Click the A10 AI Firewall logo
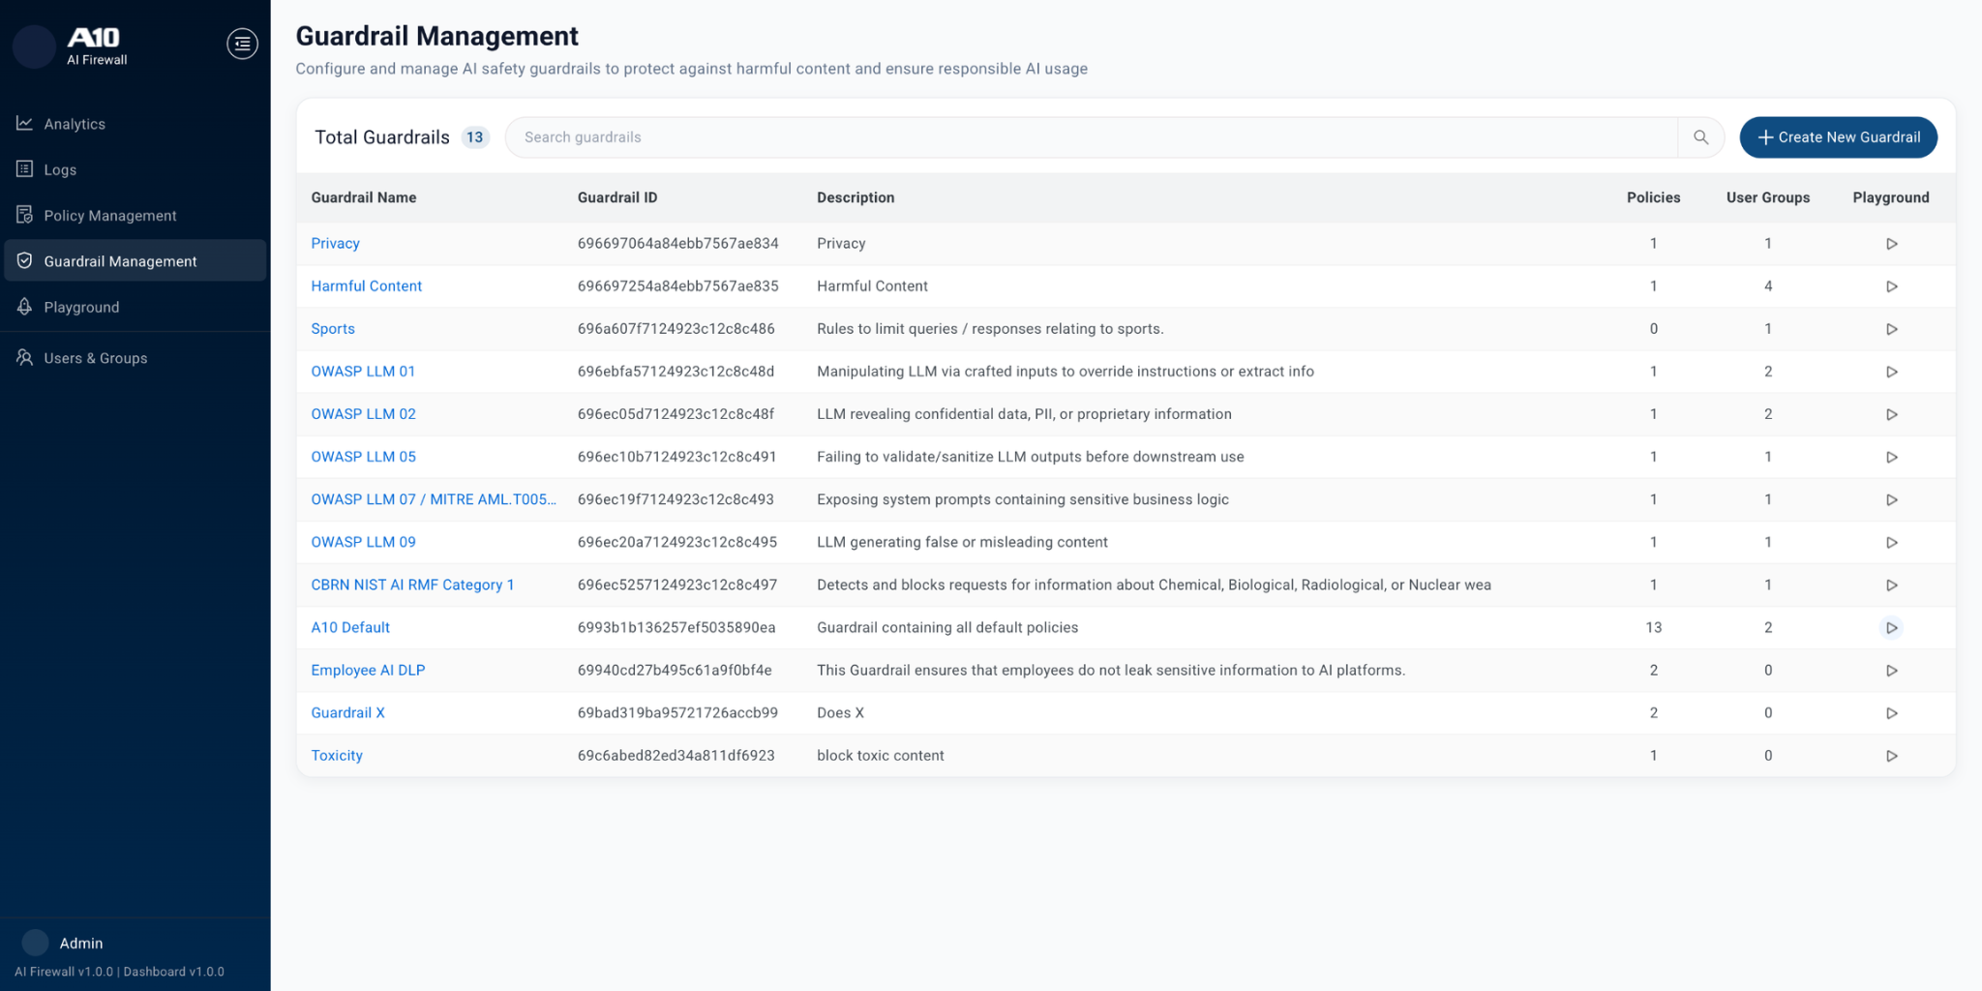1982x991 pixels. tap(94, 45)
